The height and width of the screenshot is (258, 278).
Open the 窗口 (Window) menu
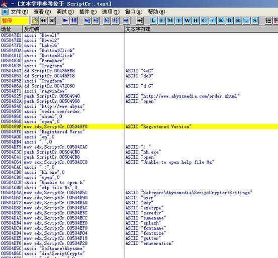click(134, 12)
